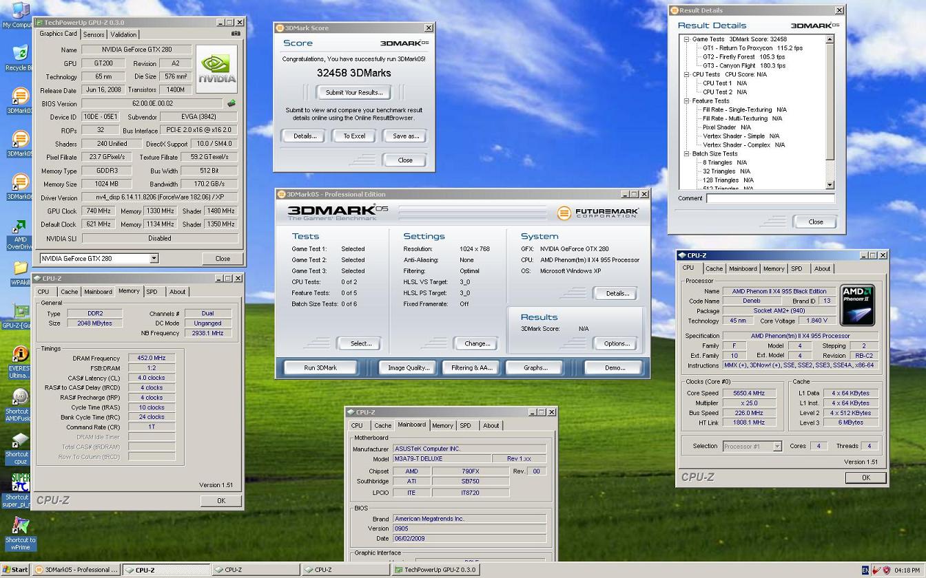Select the 3DMark06 desktop shortcut
Screen dimensions: 926x578
coord(20,186)
